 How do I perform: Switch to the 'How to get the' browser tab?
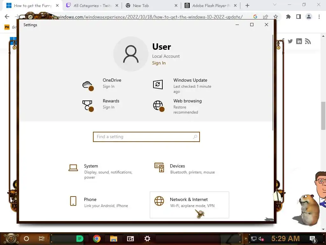pos(33,6)
